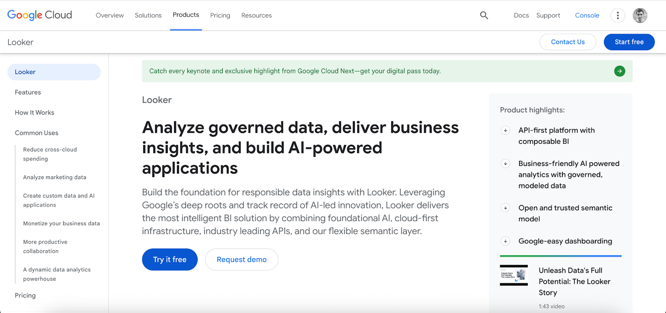The image size is (666, 313).
Task: Click the user profile avatar
Action: (x=640, y=15)
